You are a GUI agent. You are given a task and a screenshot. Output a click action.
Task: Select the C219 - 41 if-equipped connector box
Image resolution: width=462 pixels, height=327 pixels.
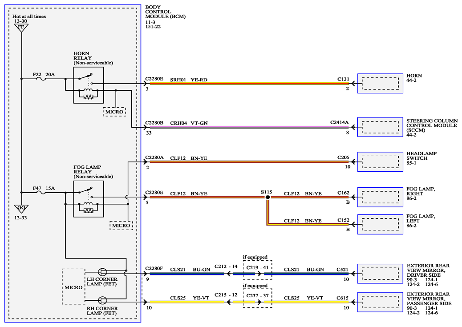[258, 270]
